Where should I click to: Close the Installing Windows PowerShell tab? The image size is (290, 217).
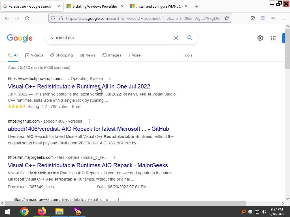(122, 6)
